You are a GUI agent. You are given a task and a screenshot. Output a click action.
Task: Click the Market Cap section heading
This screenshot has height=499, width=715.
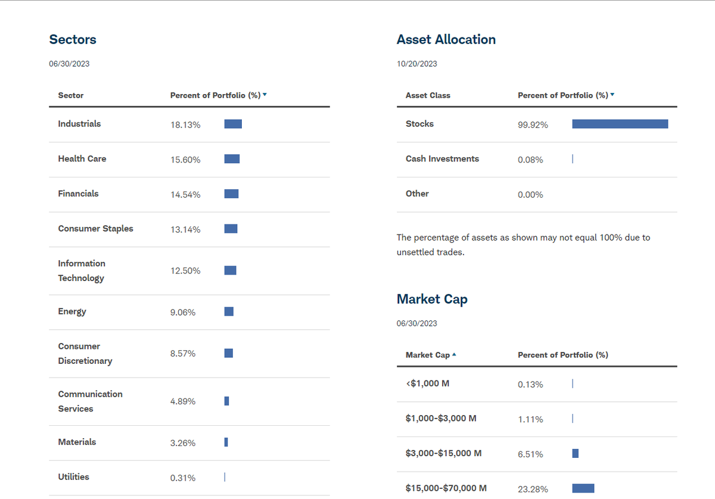pyautogui.click(x=432, y=299)
